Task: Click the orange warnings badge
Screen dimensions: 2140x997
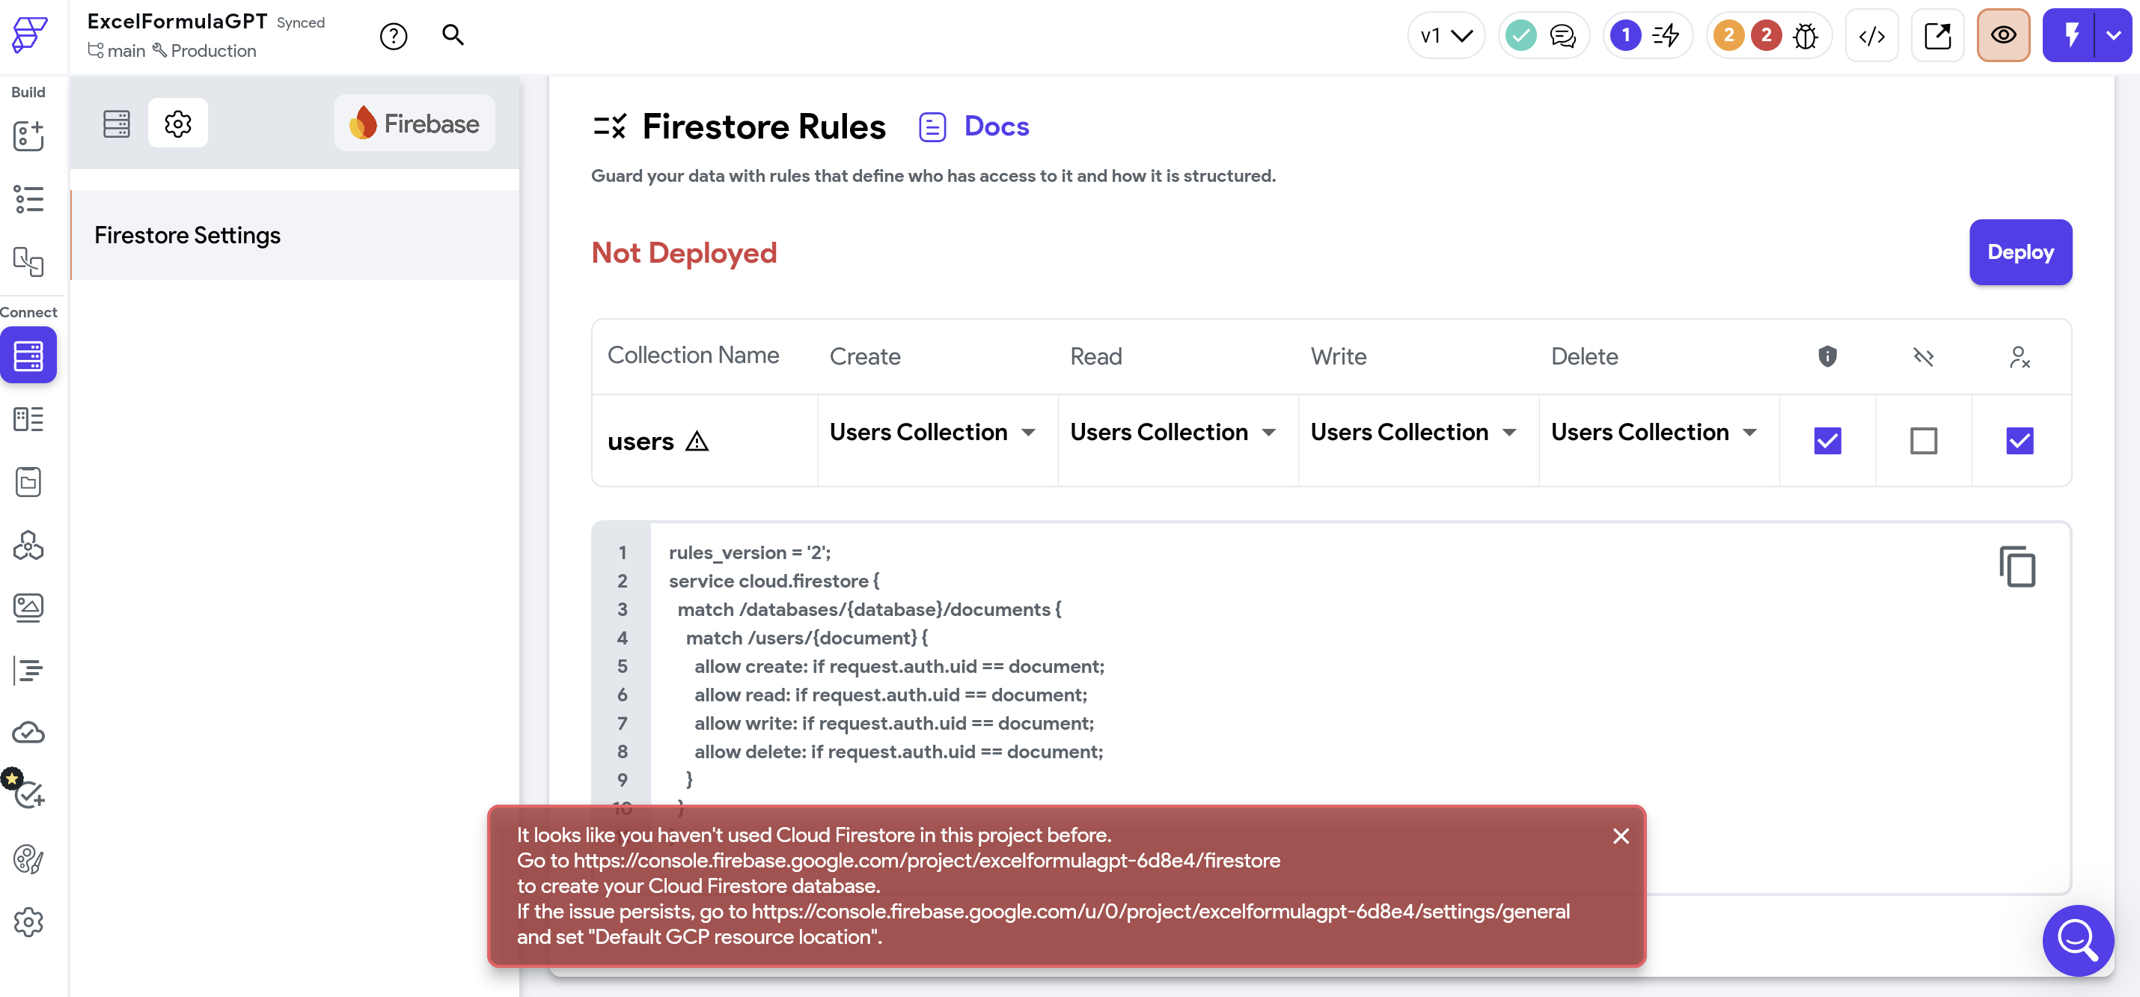Action: tap(1728, 36)
